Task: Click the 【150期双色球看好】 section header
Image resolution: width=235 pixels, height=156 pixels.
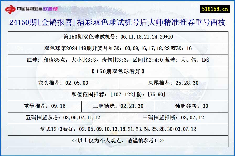Action: pos(117,72)
